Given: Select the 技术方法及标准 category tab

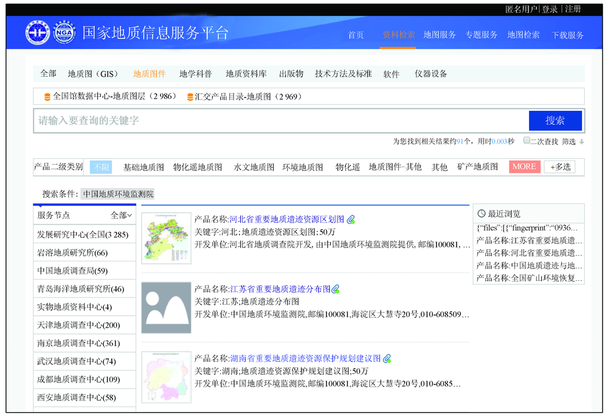Looking at the screenshot, I should coord(344,74).
